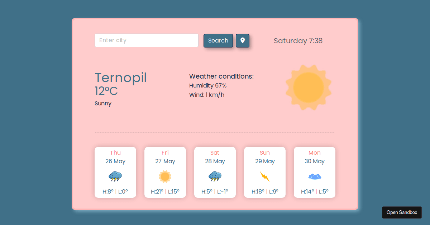Select the Fri 27 May forecast card
The image size is (430, 225).
tap(165, 172)
